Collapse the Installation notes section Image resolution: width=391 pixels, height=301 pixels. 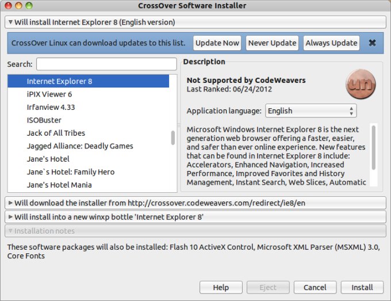coord(195,231)
